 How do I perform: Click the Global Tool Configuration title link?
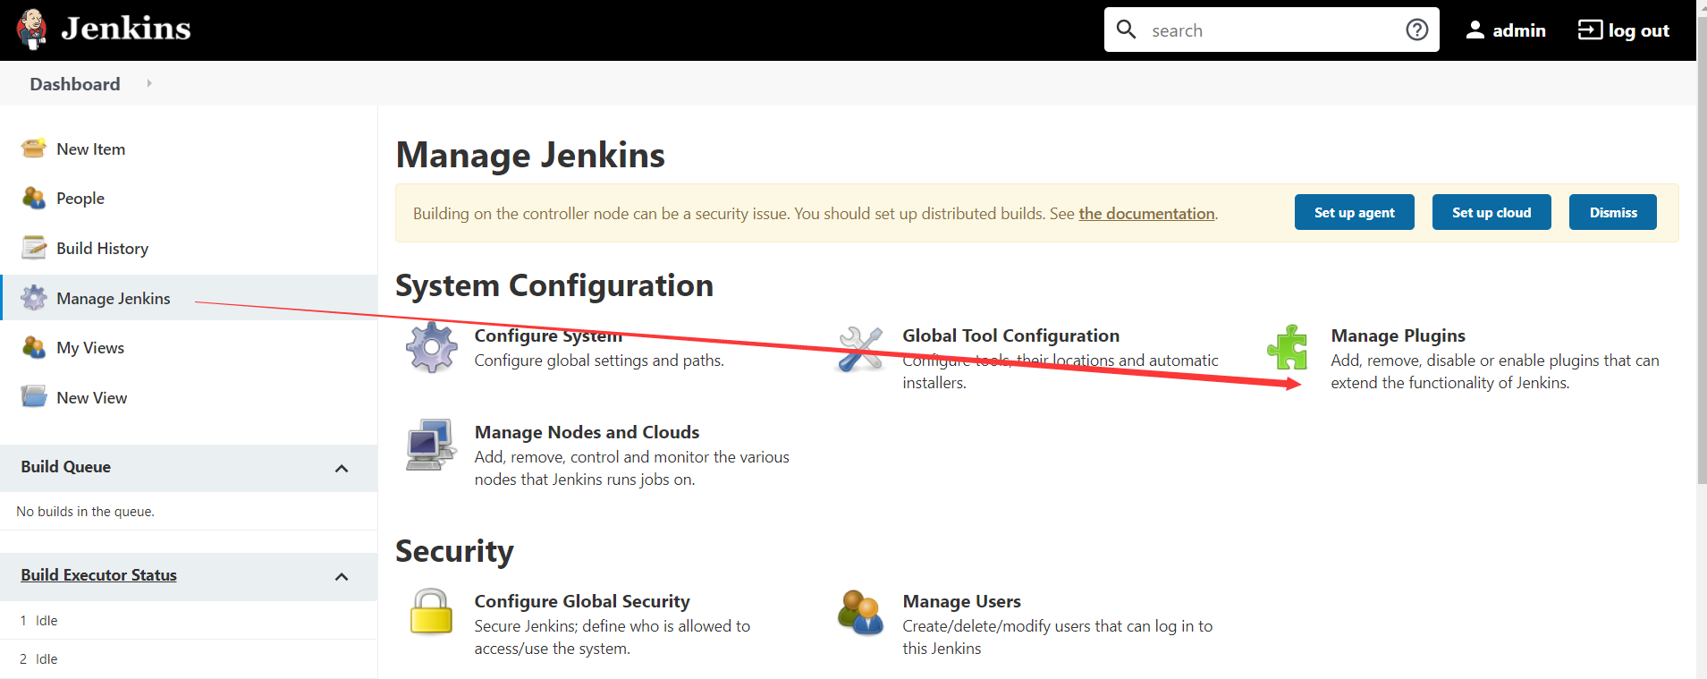coord(1010,335)
